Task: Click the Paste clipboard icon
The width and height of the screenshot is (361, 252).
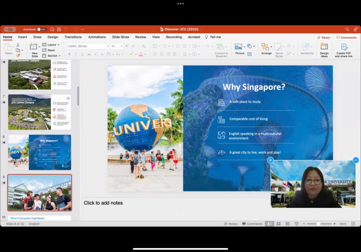Action: tap(8, 47)
